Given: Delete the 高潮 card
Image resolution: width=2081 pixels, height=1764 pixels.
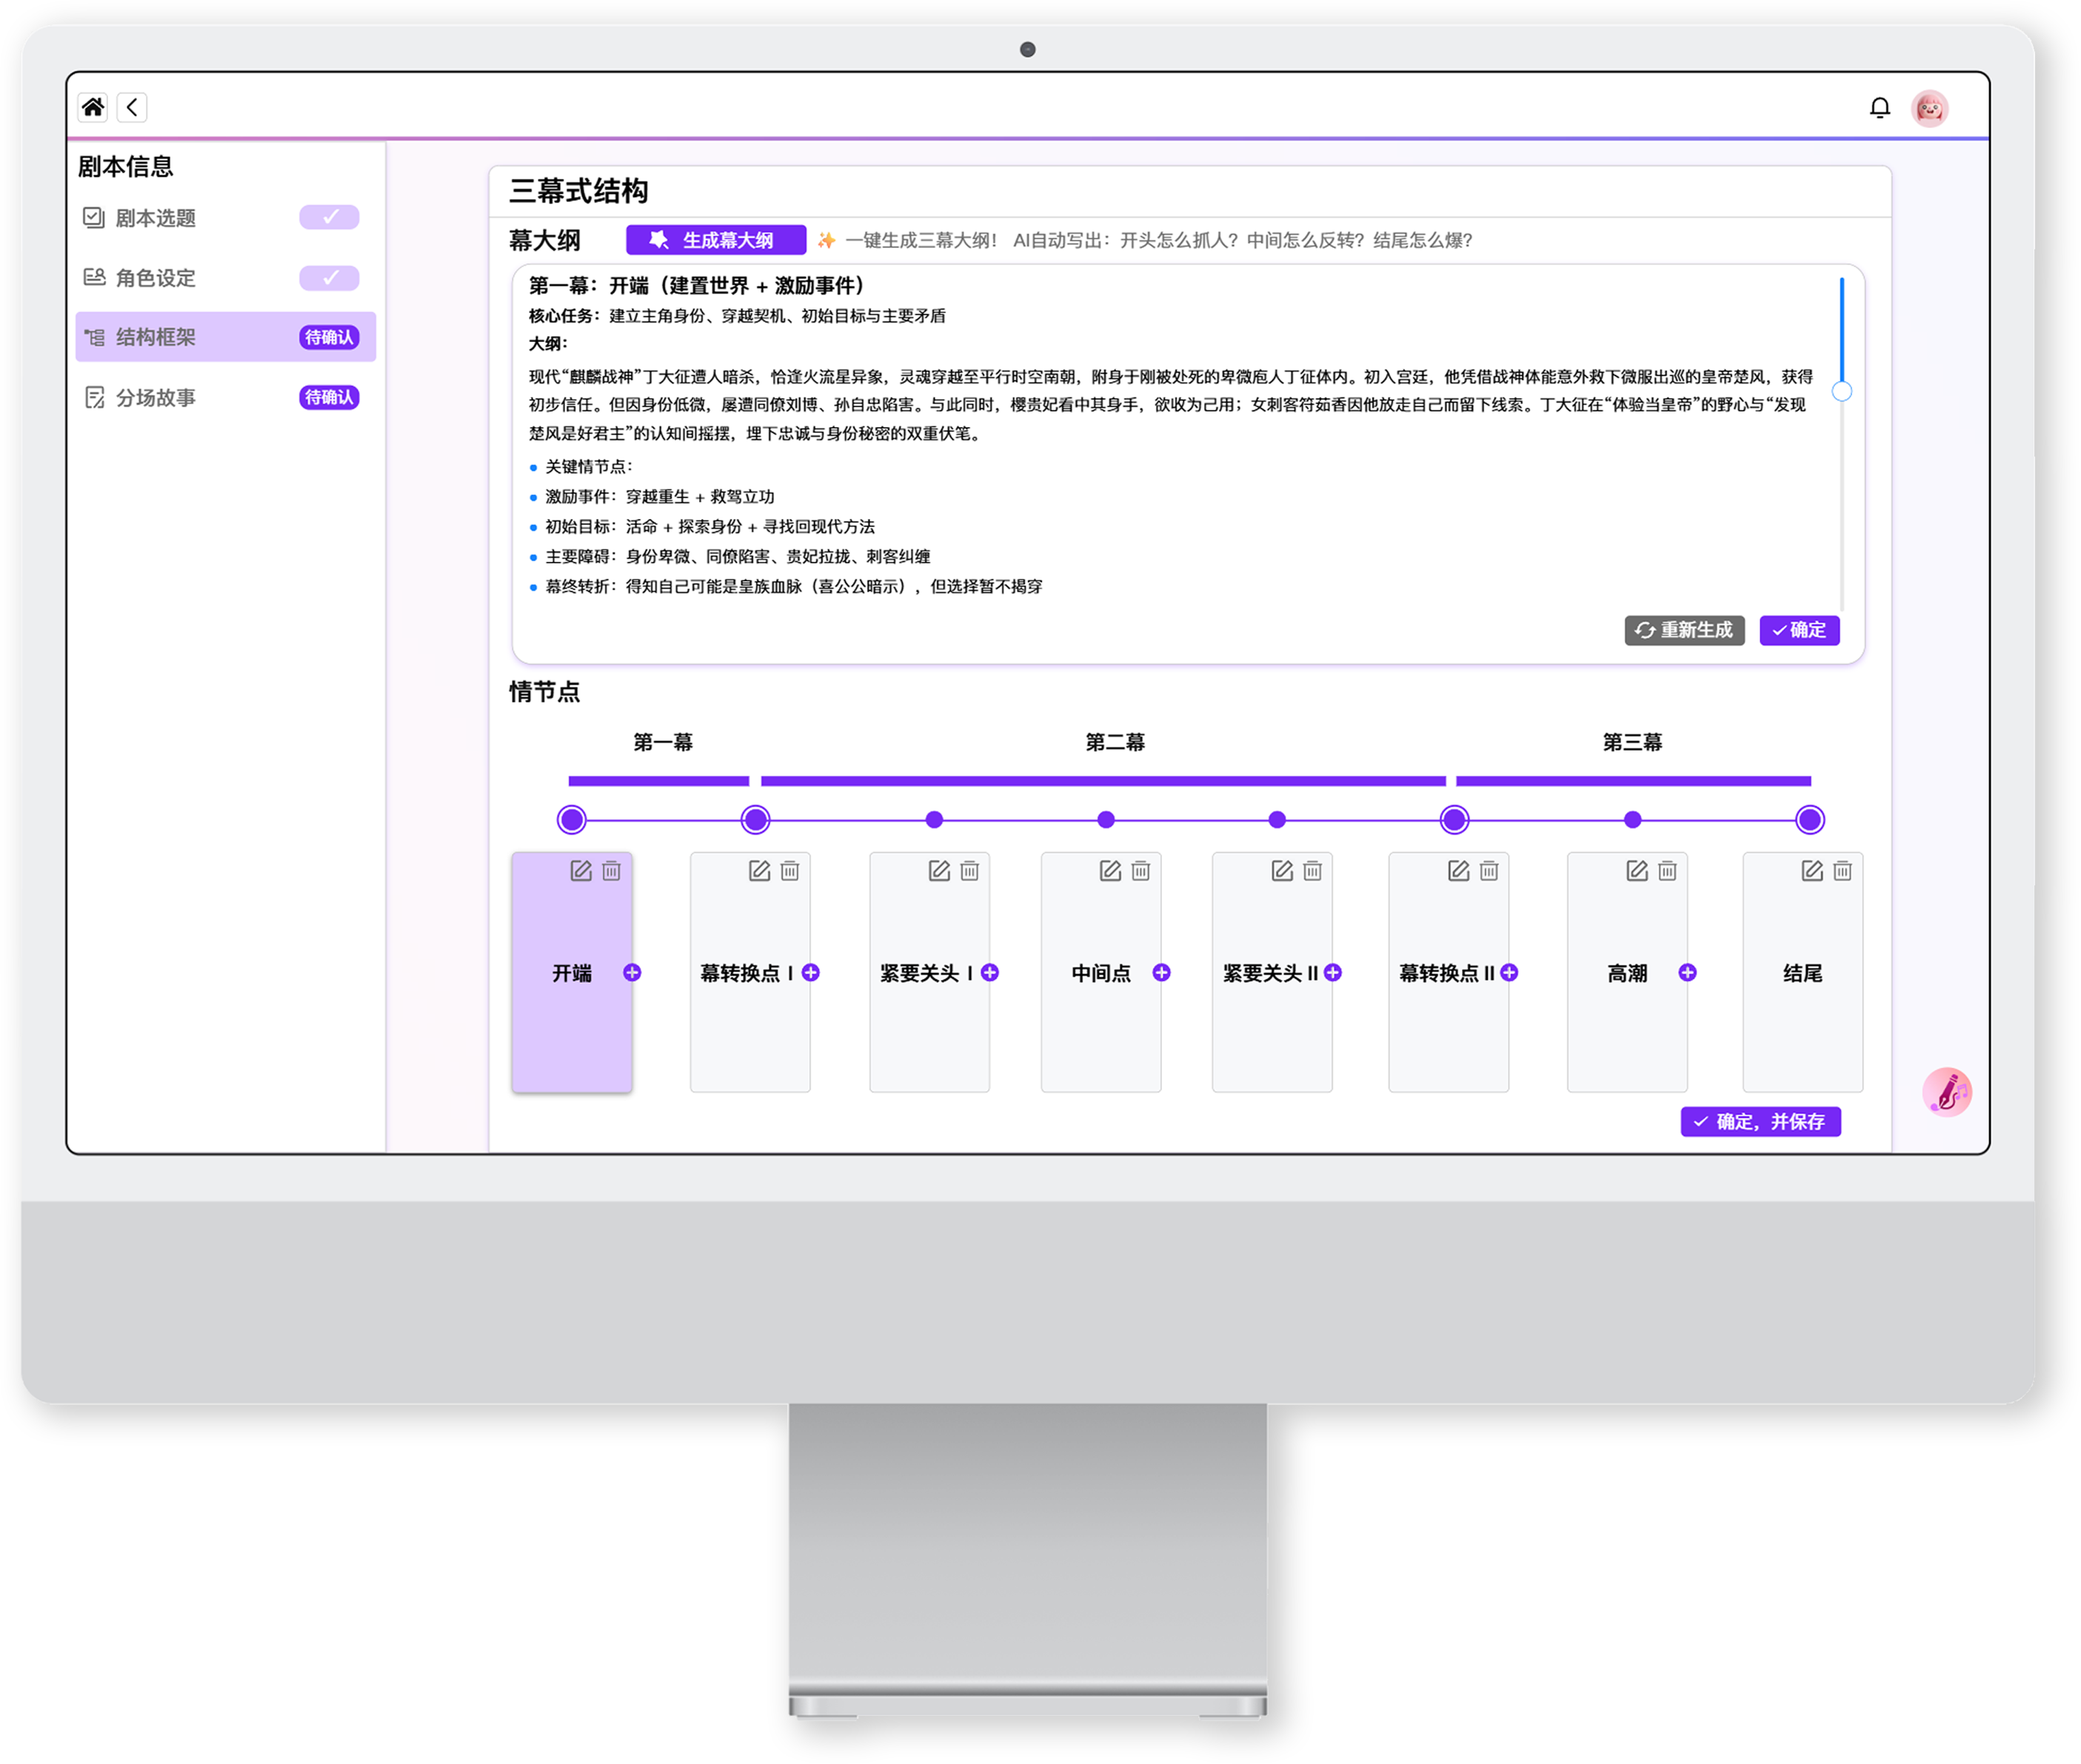Looking at the screenshot, I should 1667,871.
